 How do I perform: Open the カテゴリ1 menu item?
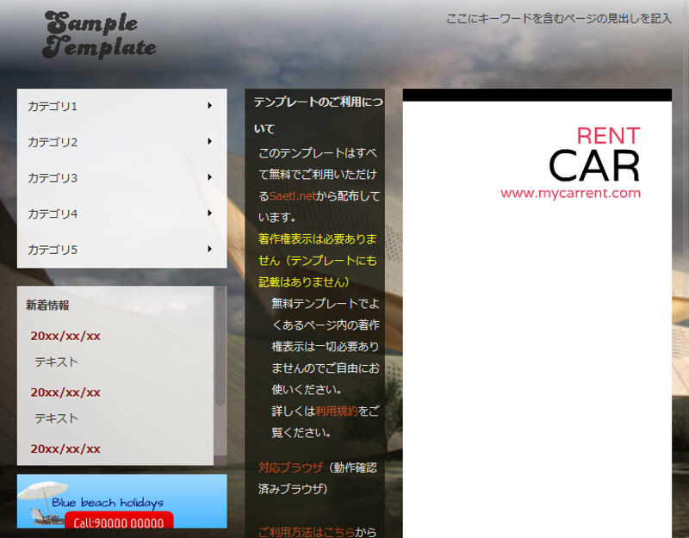[x=53, y=107]
